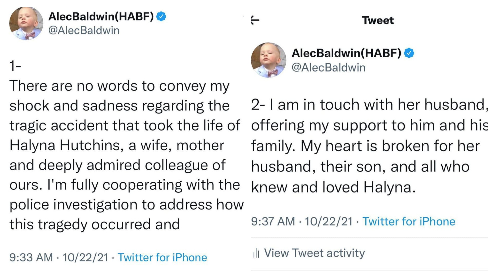This screenshot has width=495, height=278.
Task: Click Twitter for iPhone link after 9:37 AM
Action: click(409, 221)
